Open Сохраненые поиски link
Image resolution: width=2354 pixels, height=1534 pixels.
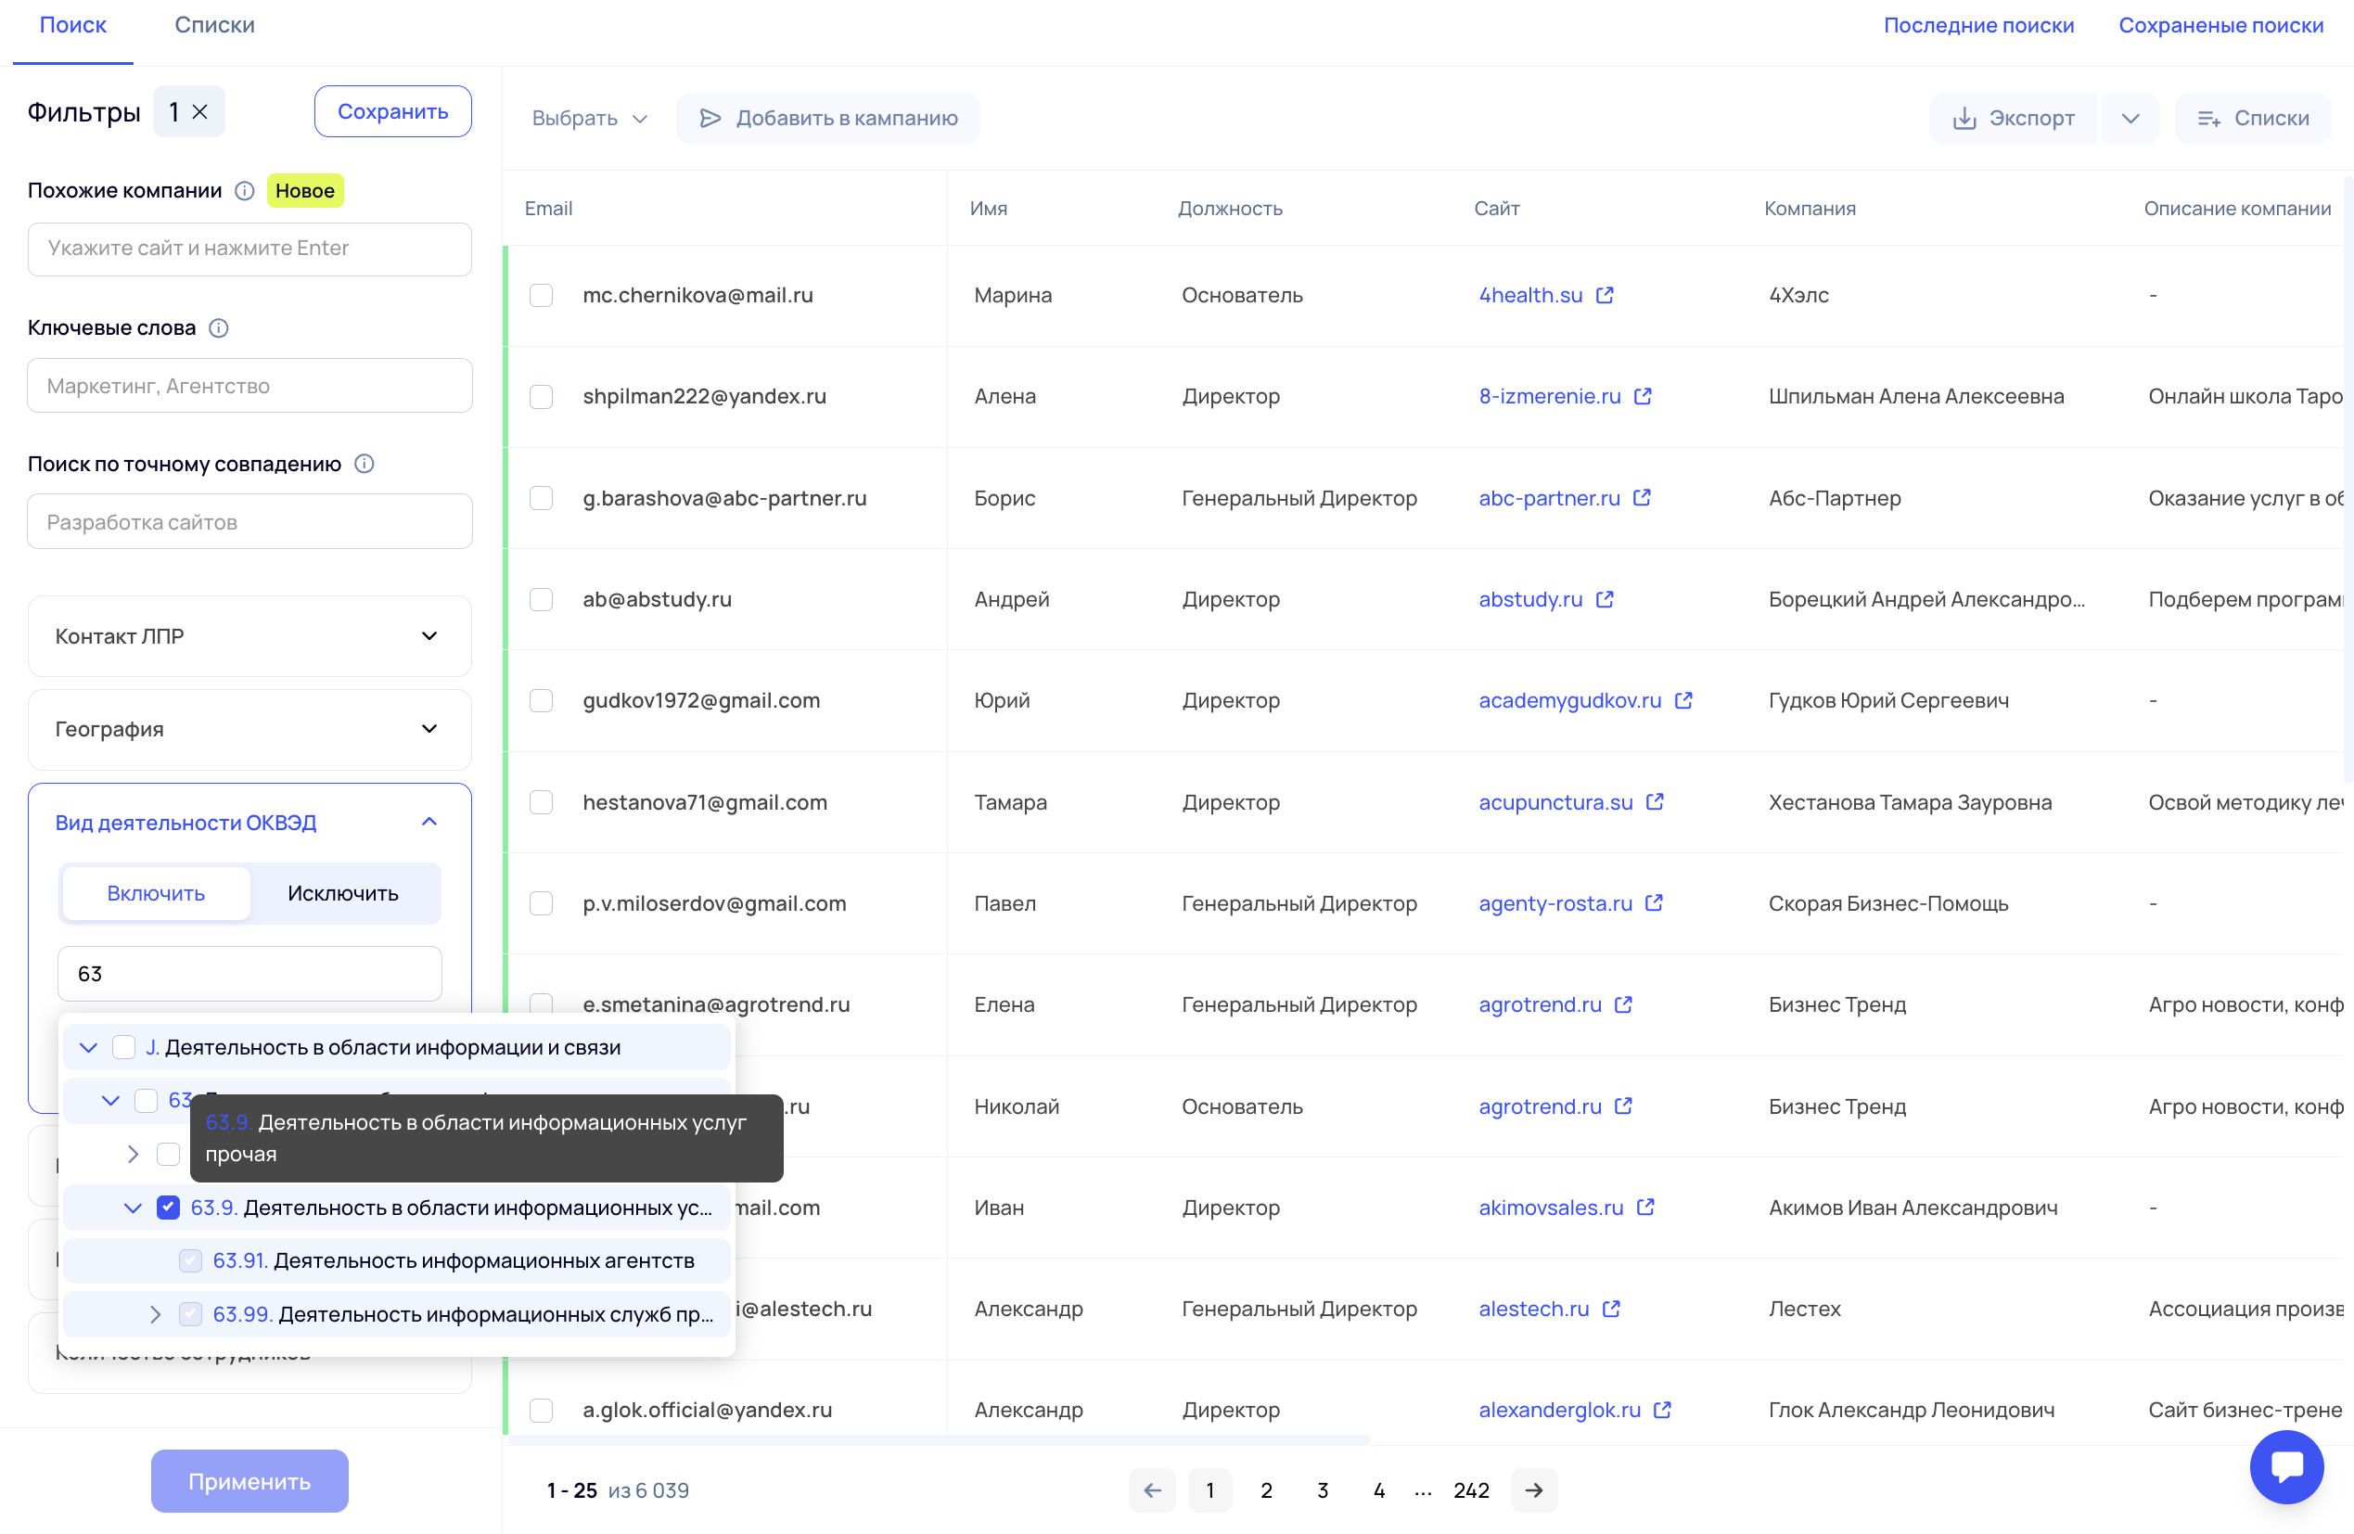pos(2220,26)
